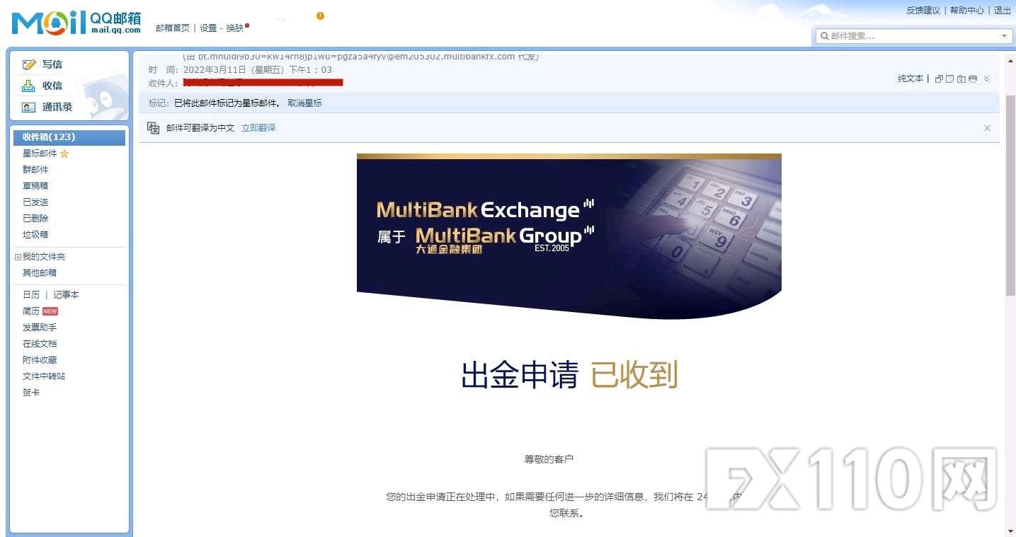Click into the 邮件搜索 search field

point(913,36)
